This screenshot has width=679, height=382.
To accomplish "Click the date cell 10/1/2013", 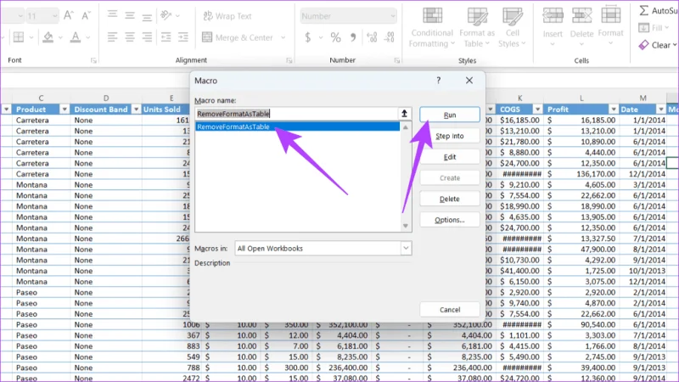I will (x=643, y=271).
